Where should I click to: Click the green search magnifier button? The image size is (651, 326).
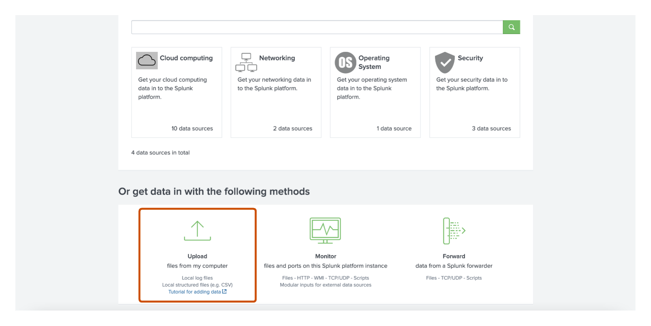click(511, 27)
